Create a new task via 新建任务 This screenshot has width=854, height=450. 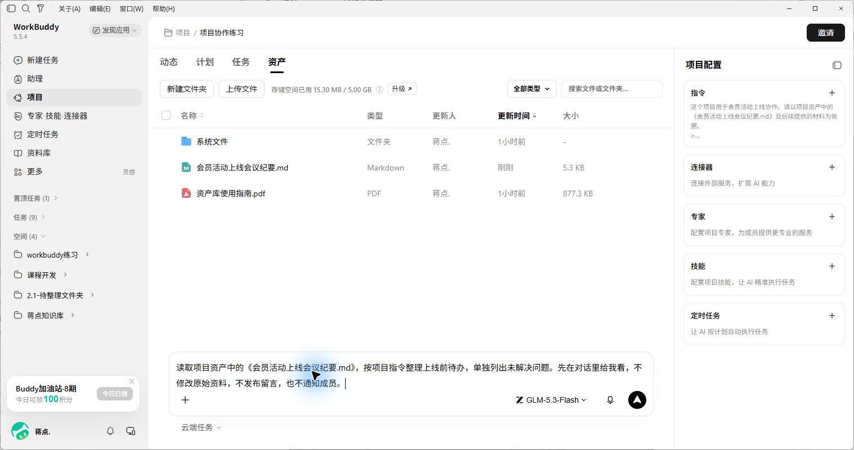pyautogui.click(x=74, y=60)
